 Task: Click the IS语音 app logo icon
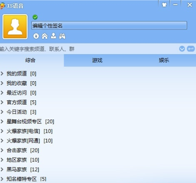tap(2, 6)
